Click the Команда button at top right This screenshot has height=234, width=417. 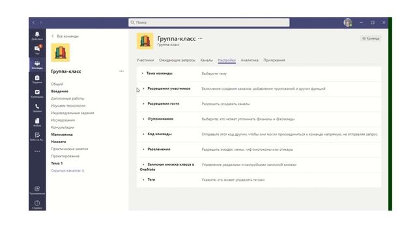[371, 38]
